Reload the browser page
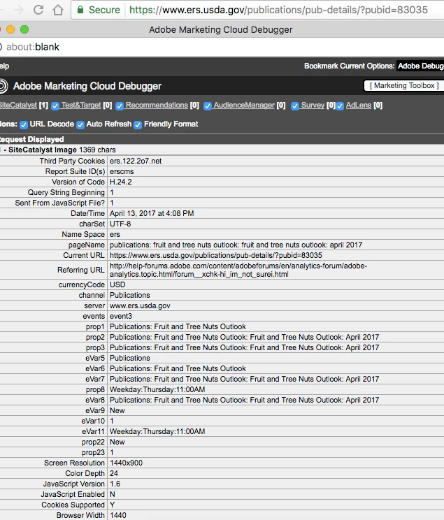 pos(38,10)
